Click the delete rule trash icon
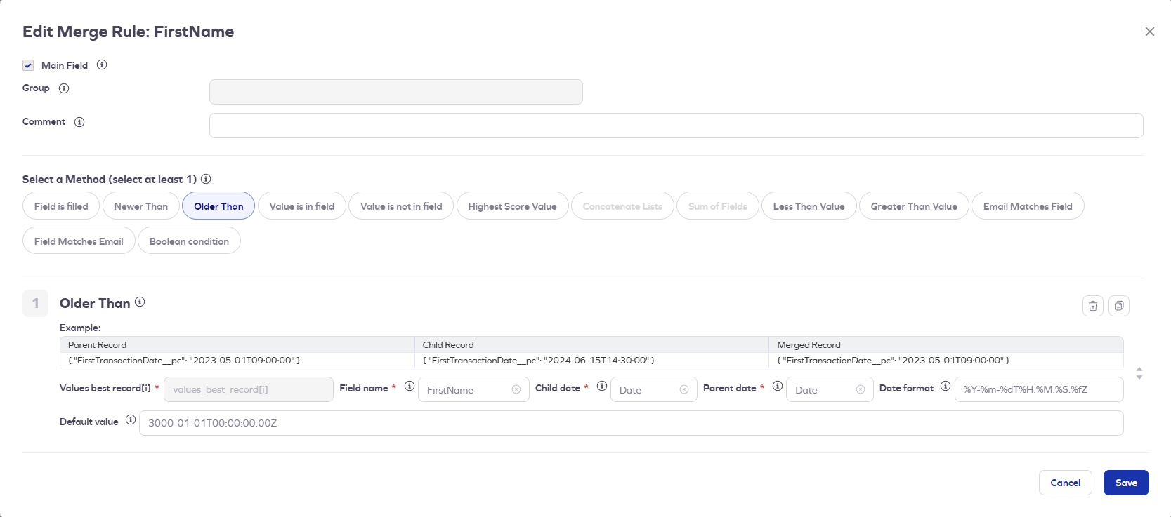 click(1092, 306)
